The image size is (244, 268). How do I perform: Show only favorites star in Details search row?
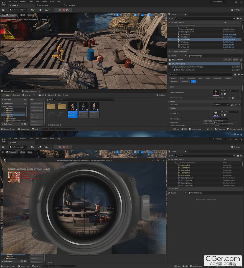(x=239, y=75)
